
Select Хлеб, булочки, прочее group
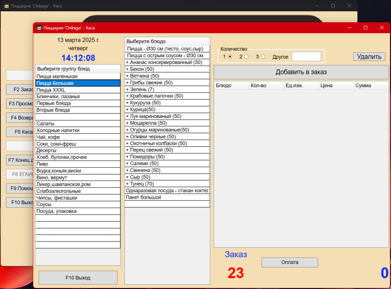pyautogui.click(x=78, y=157)
